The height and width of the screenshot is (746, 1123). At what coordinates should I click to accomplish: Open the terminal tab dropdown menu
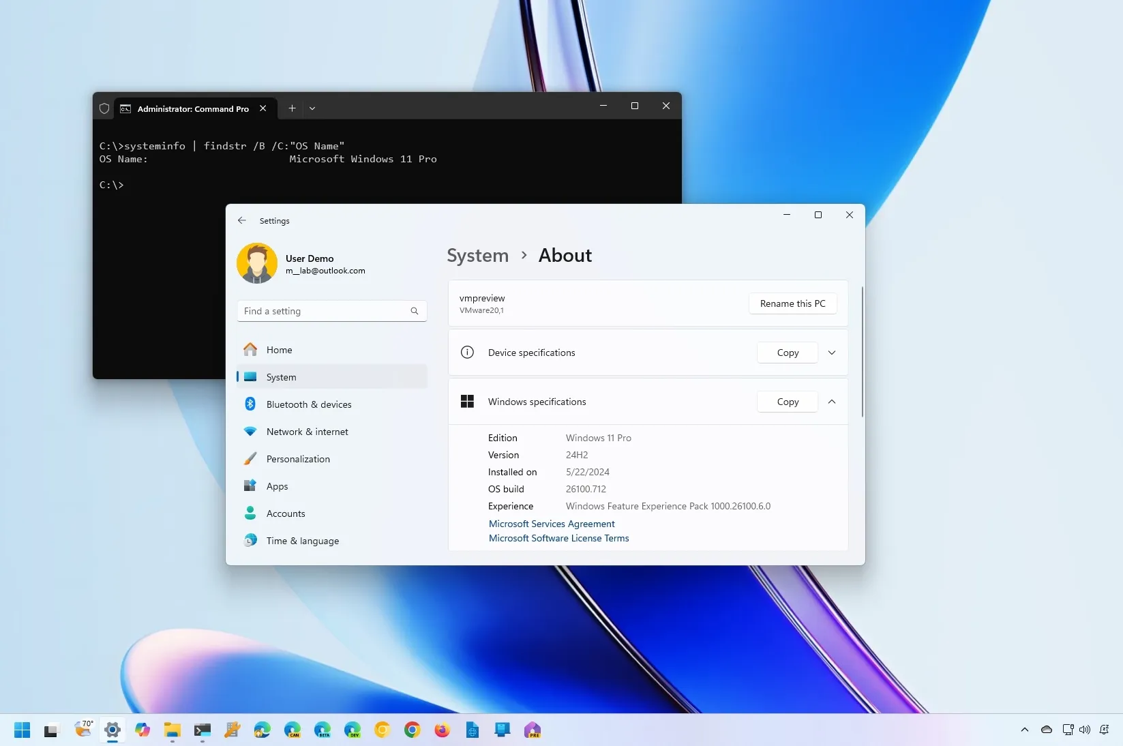coord(312,108)
